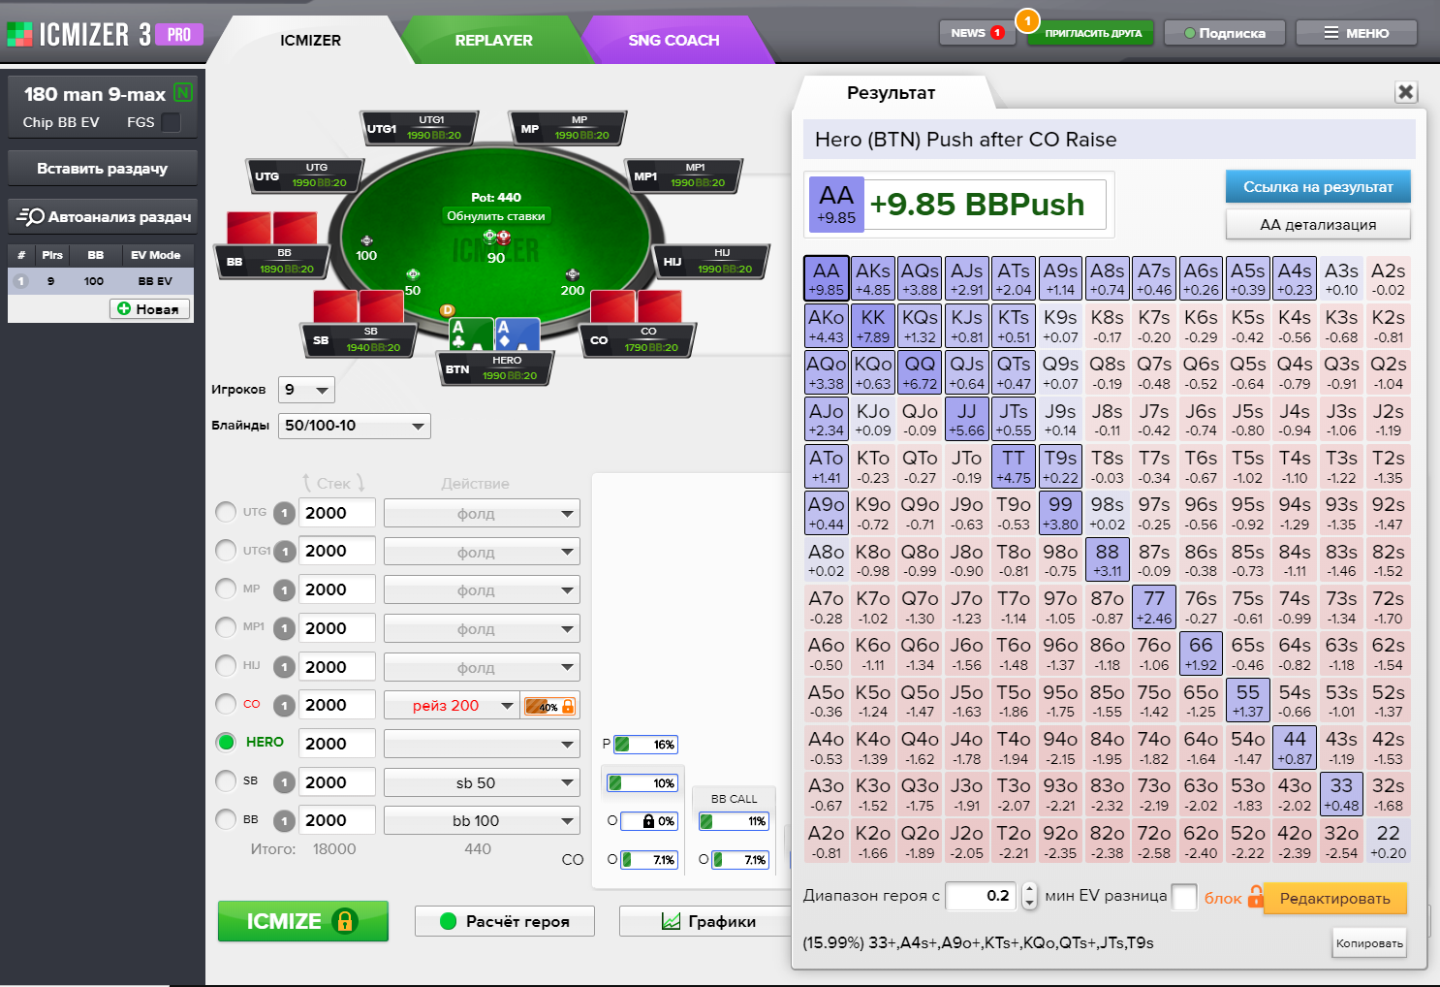Toggle the блок checkbox
Image resolution: width=1440 pixels, height=987 pixels.
click(1184, 897)
